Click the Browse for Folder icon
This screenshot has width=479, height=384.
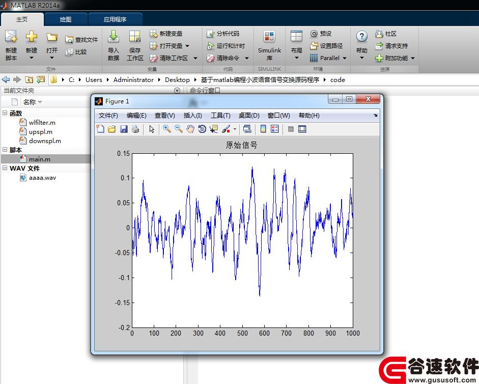pyautogui.click(x=41, y=80)
